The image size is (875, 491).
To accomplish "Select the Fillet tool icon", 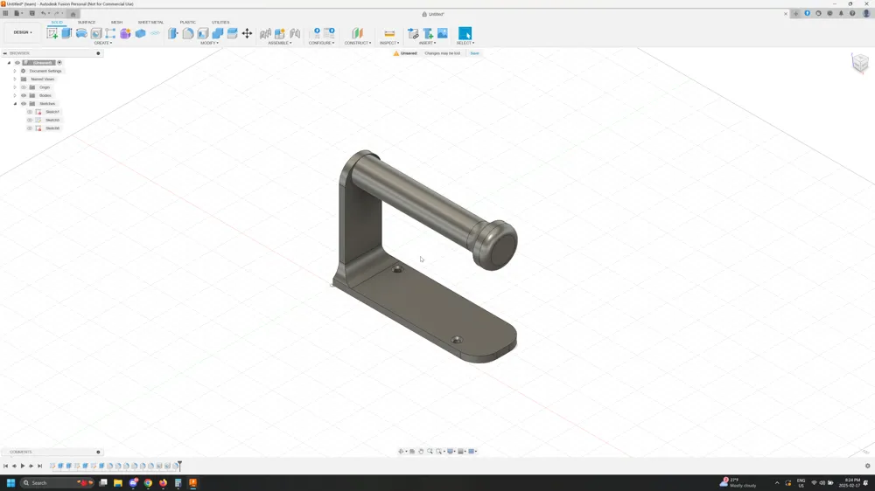I will pos(188,33).
